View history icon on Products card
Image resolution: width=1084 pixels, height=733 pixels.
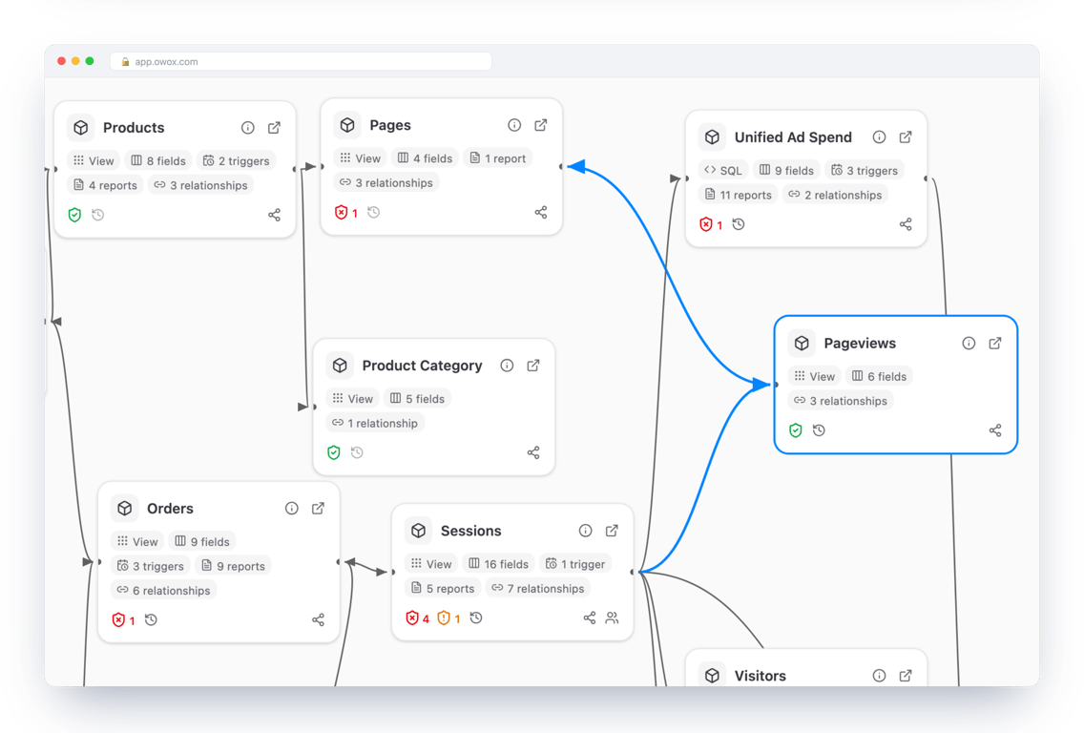point(98,215)
